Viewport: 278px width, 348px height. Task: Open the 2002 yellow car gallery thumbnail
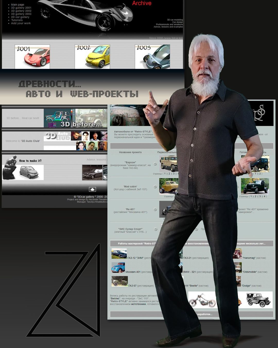coord(92,57)
